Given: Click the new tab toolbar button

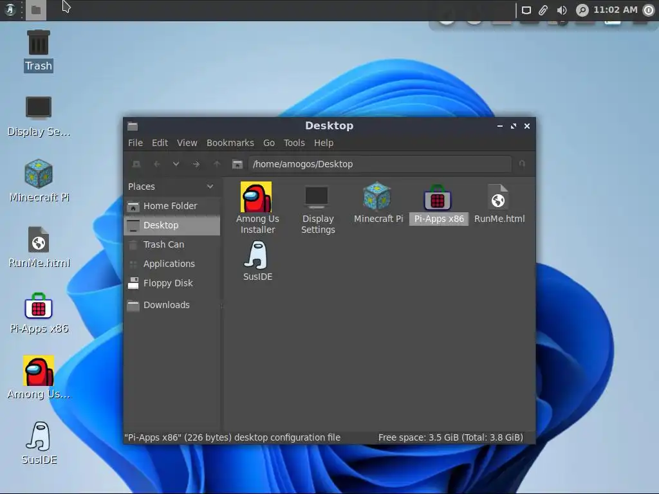Looking at the screenshot, I should 136,164.
